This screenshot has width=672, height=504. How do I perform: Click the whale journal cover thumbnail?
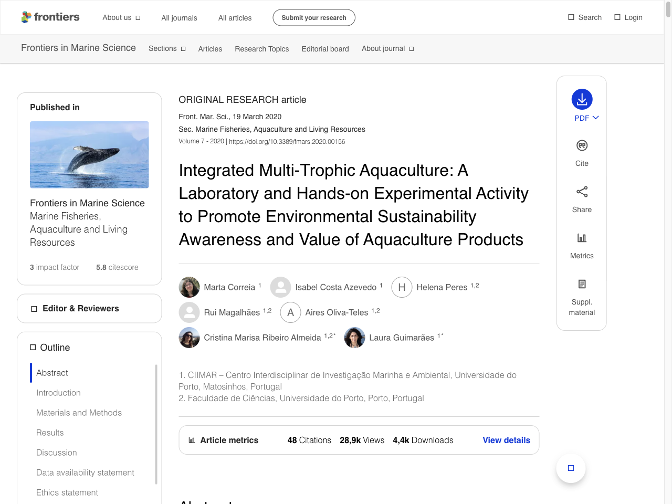(89, 155)
